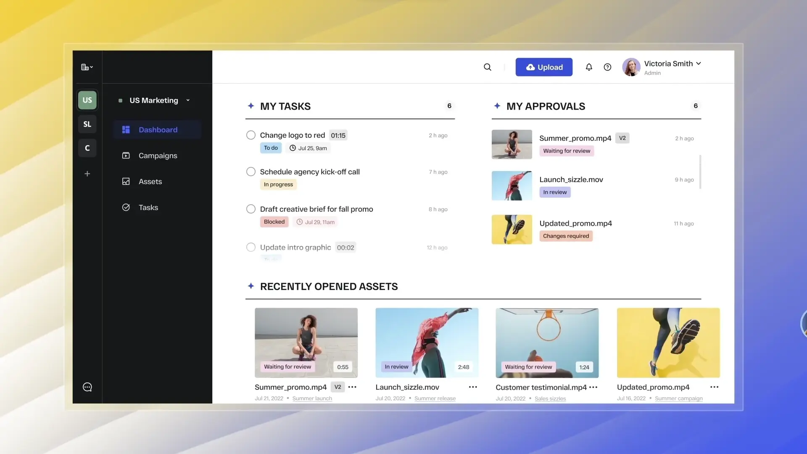Expand the organization switcher at top-left
Viewport: 807px width, 454px height.
[x=87, y=67]
